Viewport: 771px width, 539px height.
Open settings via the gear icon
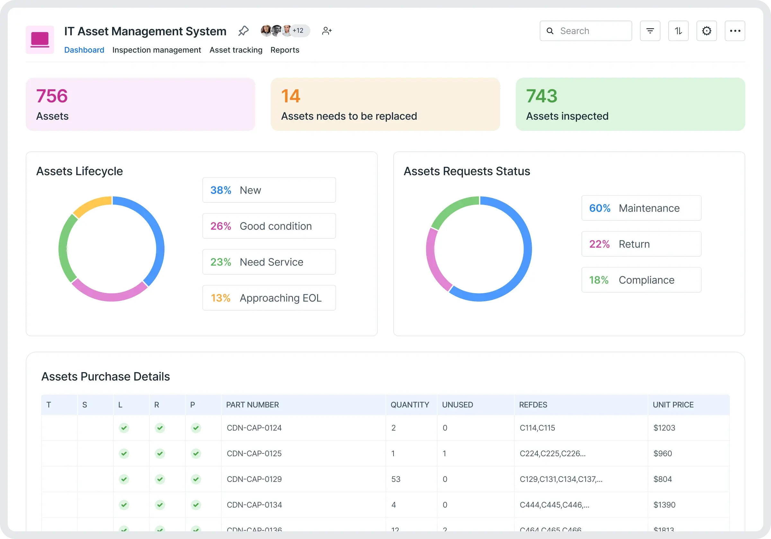click(x=706, y=31)
